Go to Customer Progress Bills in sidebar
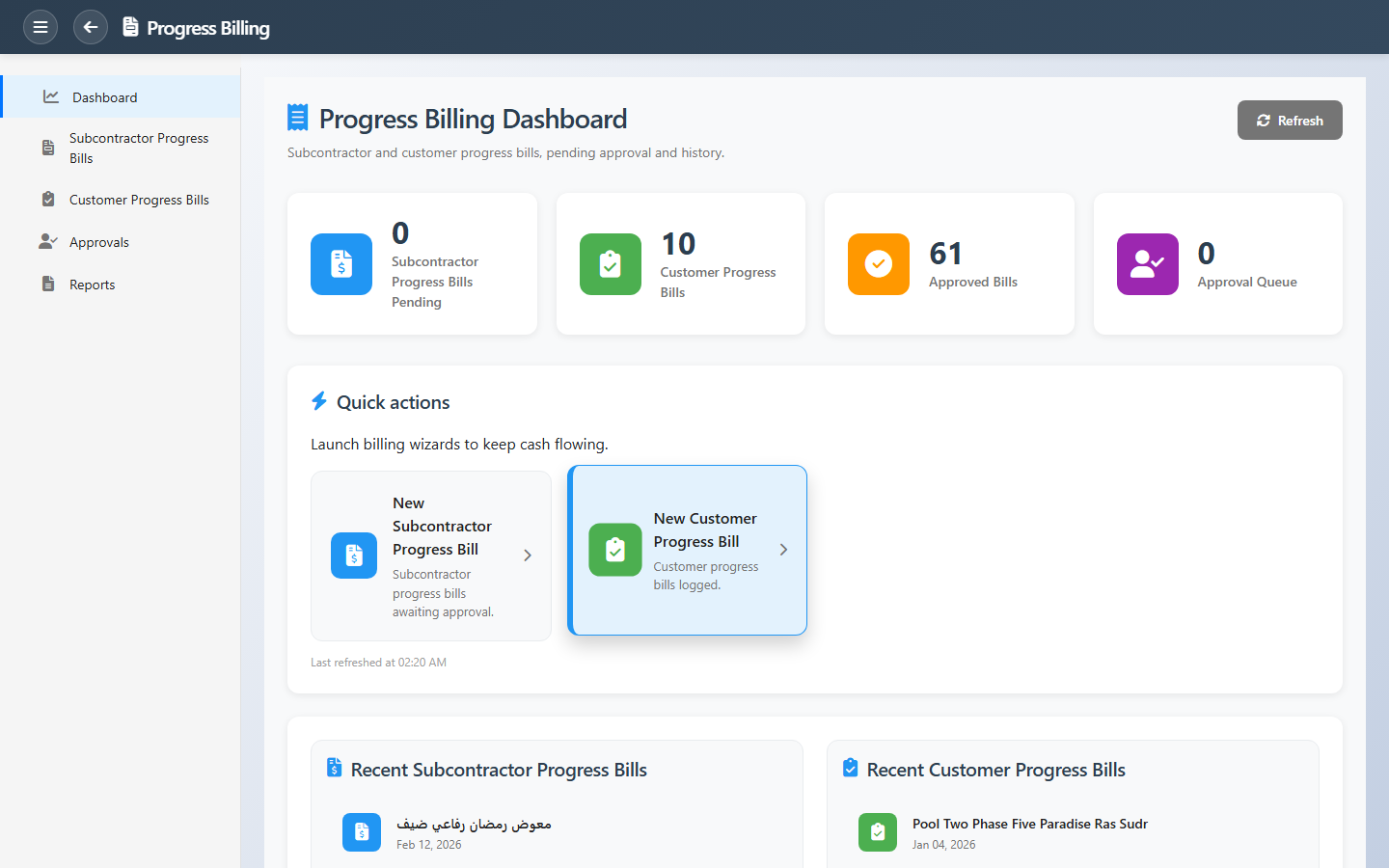The height and width of the screenshot is (868, 1389). (139, 200)
